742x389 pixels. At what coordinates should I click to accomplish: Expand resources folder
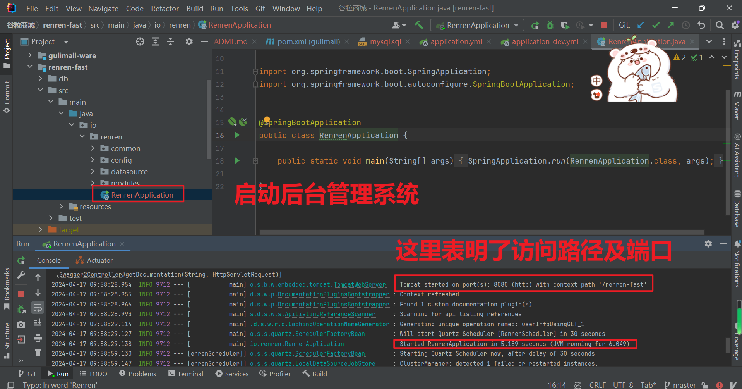(61, 207)
